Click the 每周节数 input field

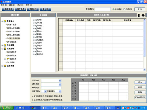(x=51, y=88)
